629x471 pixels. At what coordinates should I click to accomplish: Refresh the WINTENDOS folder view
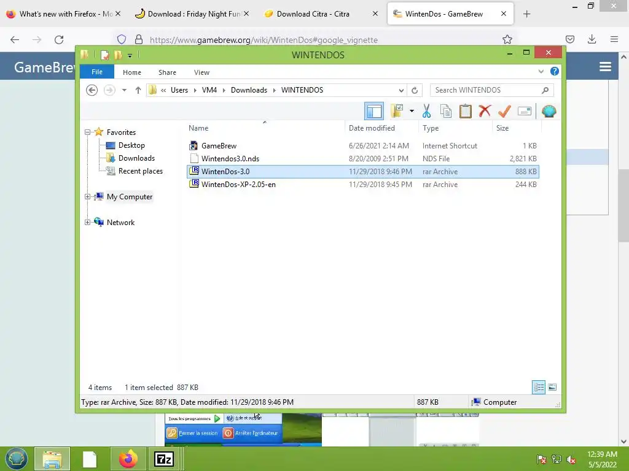click(x=415, y=90)
